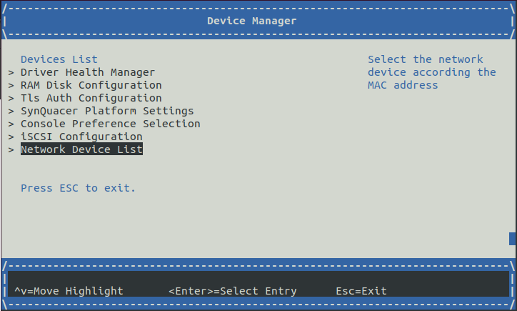The height and width of the screenshot is (311, 517).
Task: Click the arrow beside SynQuacer Platform Settings
Action: point(11,112)
